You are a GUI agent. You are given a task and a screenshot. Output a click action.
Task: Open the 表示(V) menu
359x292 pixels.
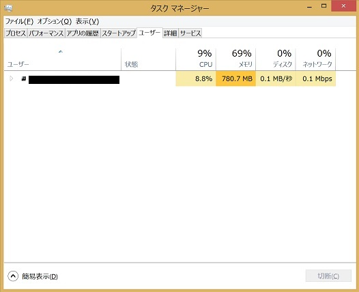[87, 22]
